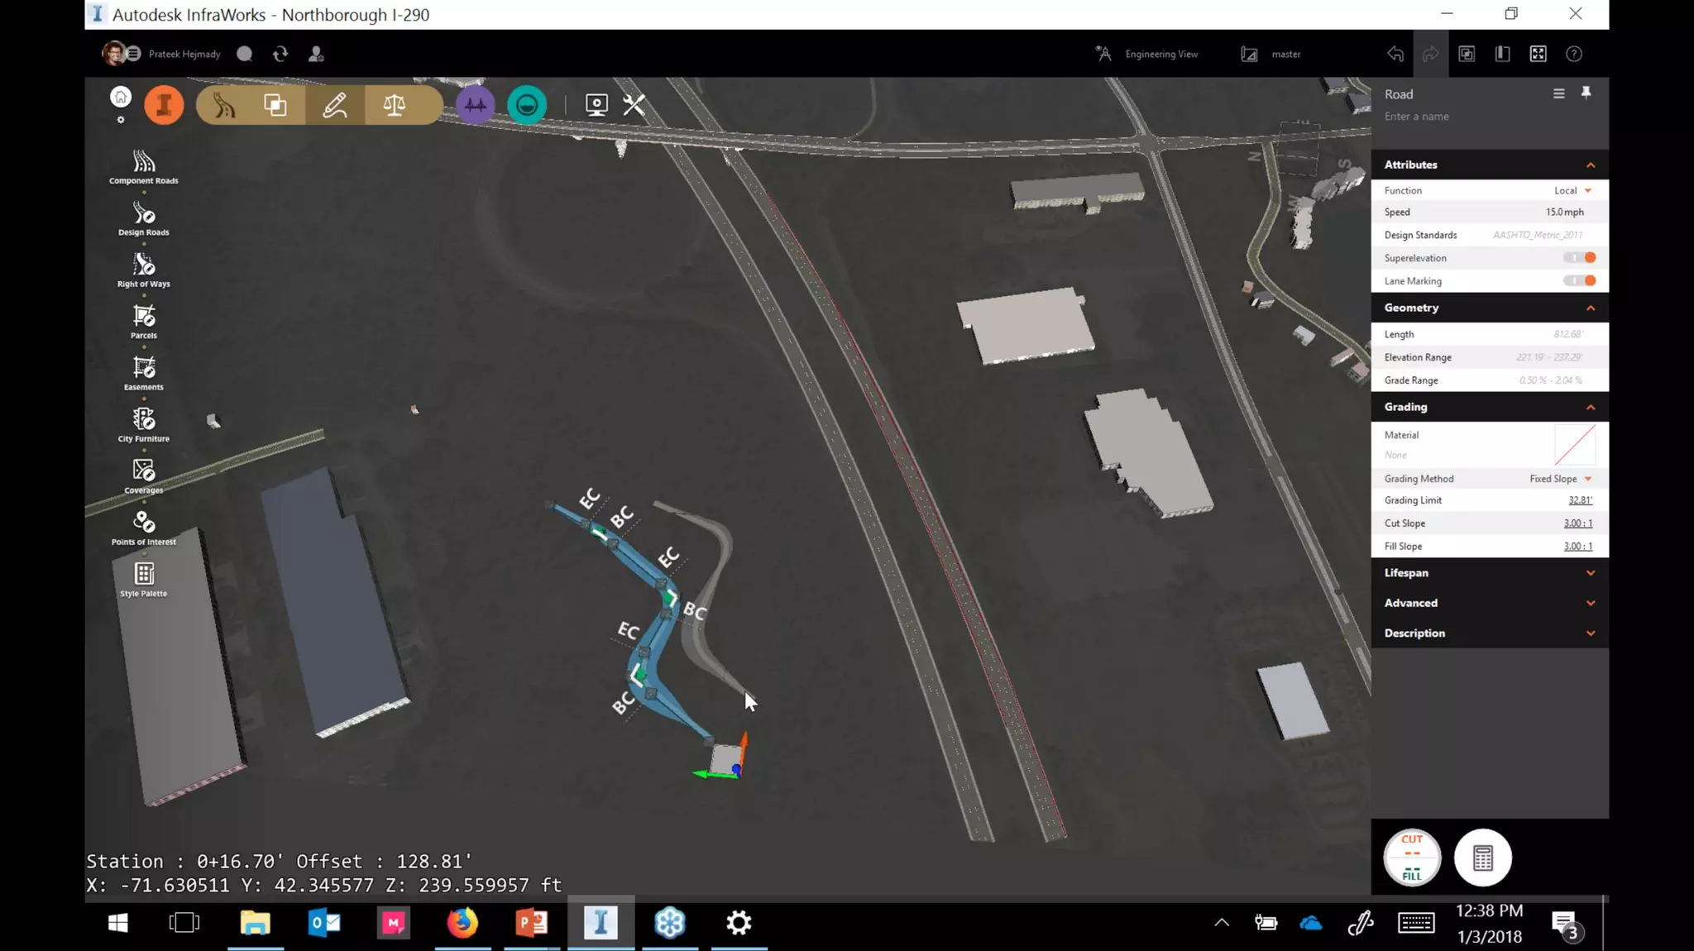Open Firefox from taskbar

coord(462,923)
